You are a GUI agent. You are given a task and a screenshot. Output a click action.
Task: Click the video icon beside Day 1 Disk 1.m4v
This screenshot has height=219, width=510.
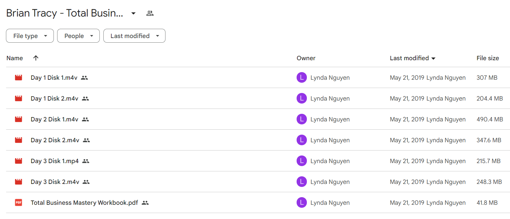pyautogui.click(x=18, y=78)
